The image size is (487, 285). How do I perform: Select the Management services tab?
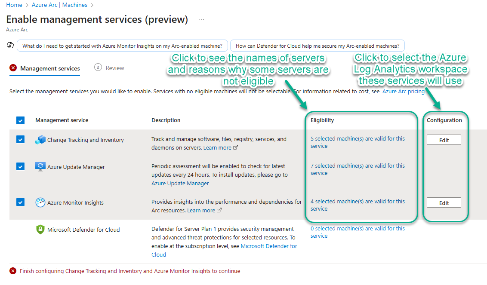(50, 68)
